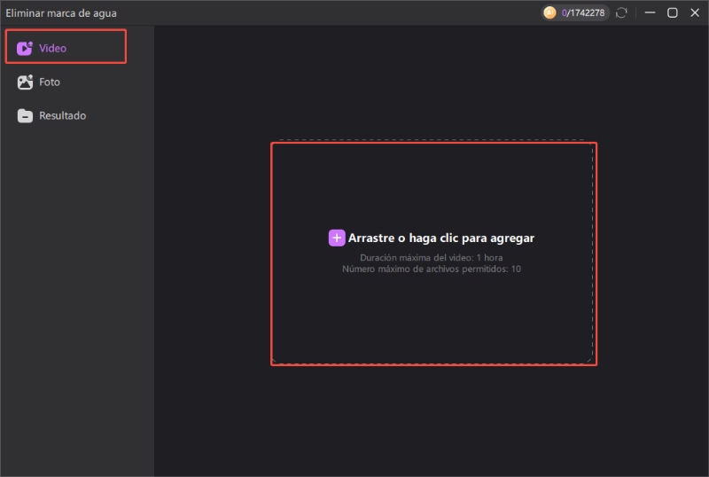
Task: Close the Eliminar marca de agua window
Action: 694,12
